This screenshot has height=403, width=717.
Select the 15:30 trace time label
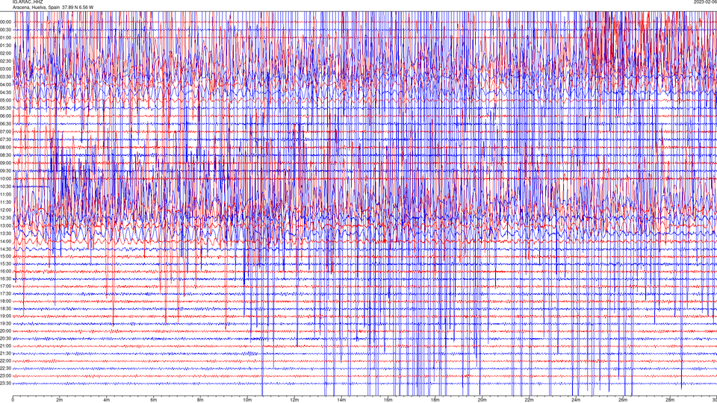[5, 263]
